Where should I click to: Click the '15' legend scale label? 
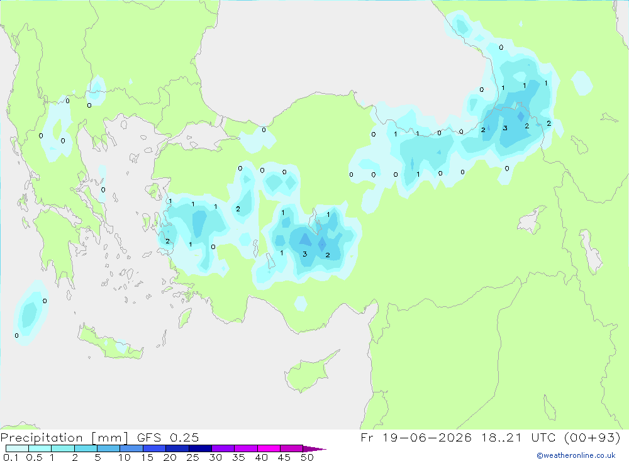[147, 457]
